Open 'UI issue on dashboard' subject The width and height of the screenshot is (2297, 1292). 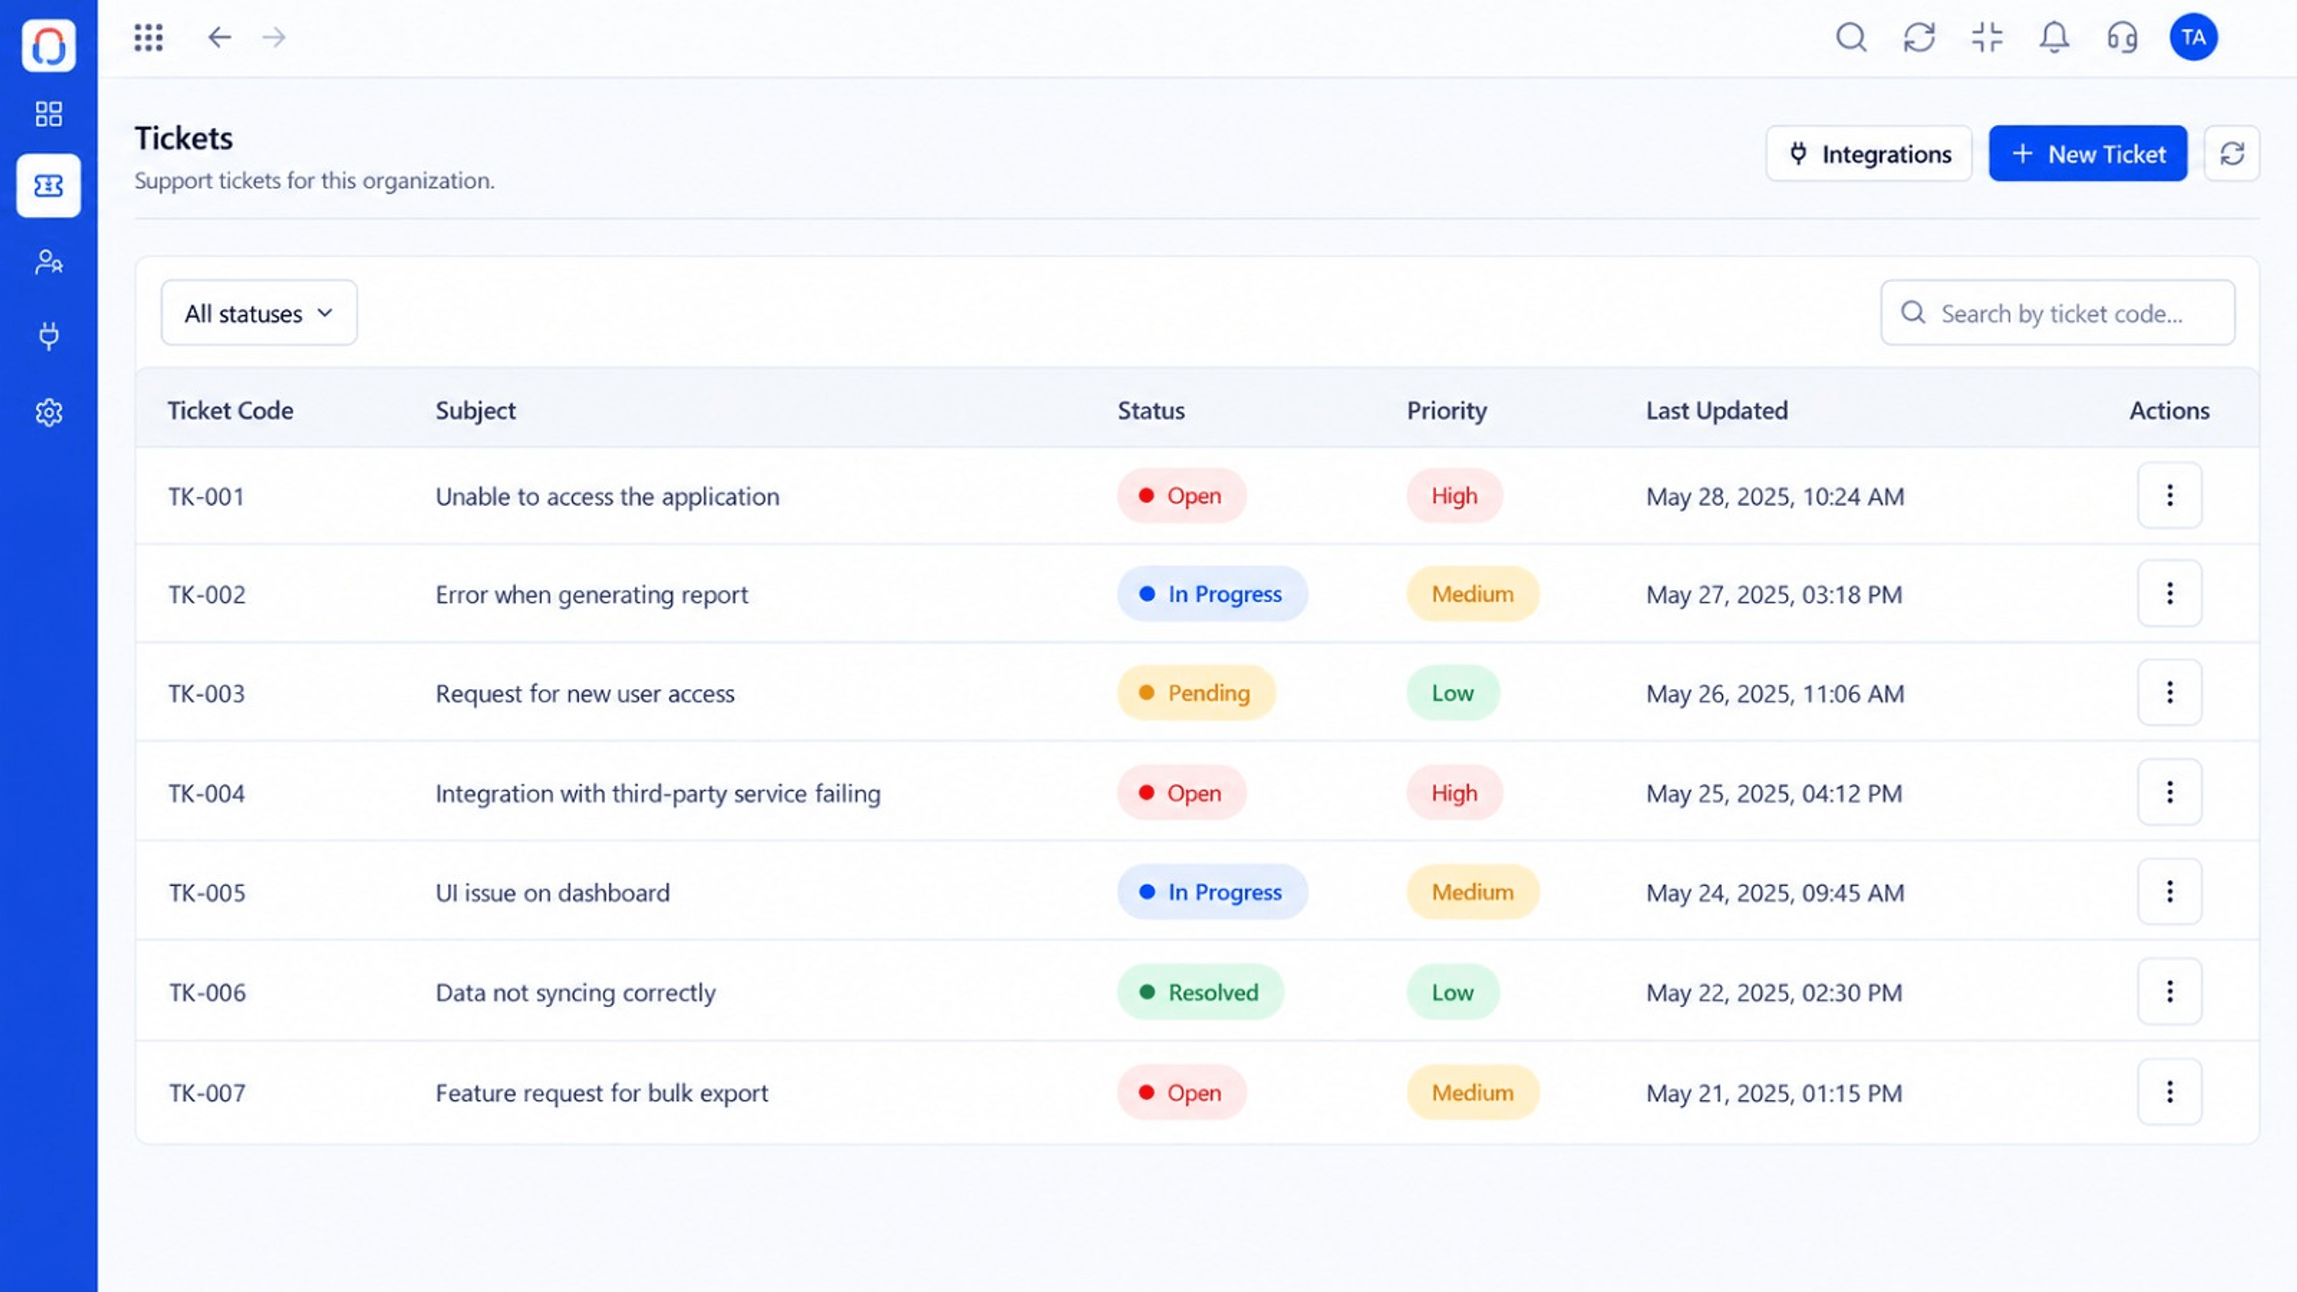click(552, 892)
